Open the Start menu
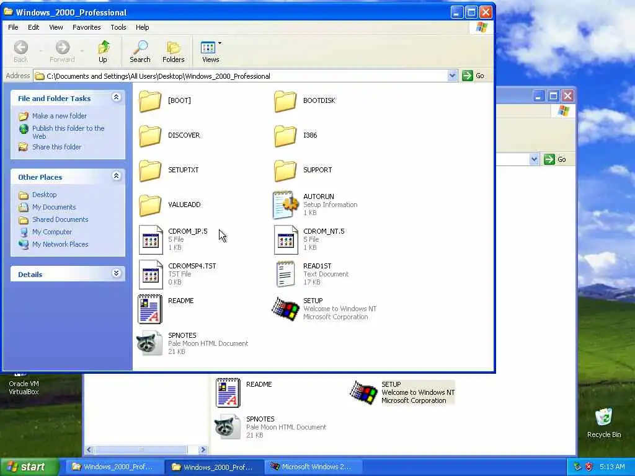Screen dimensions: 635x476 point(29,467)
